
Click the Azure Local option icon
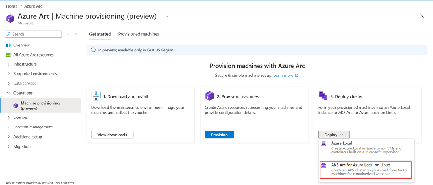324,144
